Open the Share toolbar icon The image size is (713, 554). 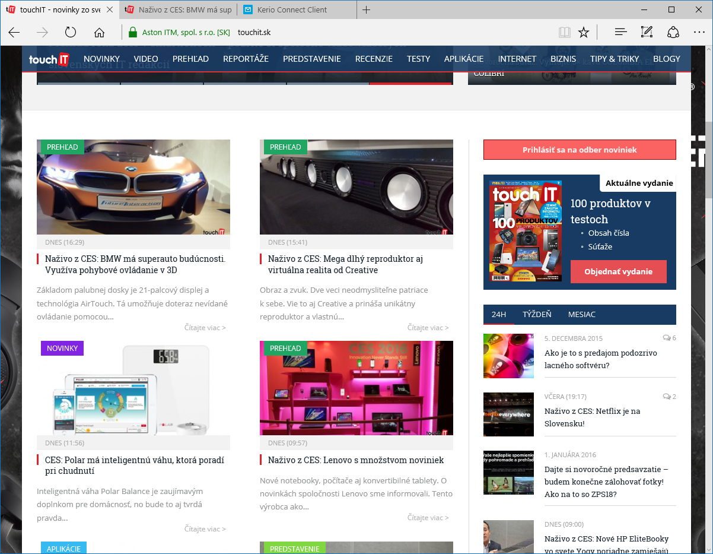tap(673, 33)
